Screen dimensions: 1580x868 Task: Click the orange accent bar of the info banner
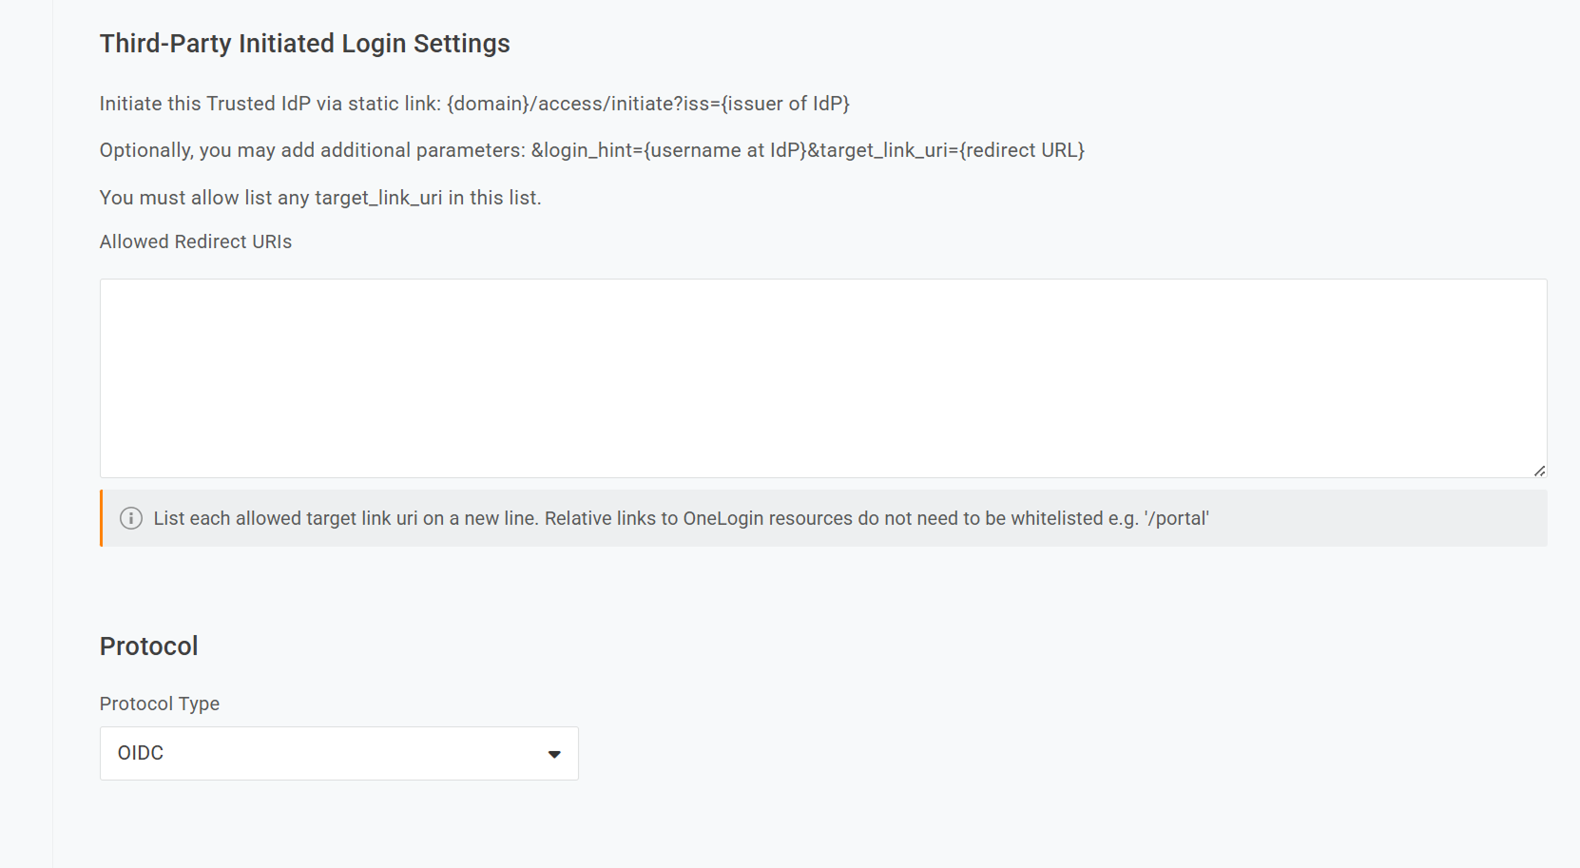[101, 518]
